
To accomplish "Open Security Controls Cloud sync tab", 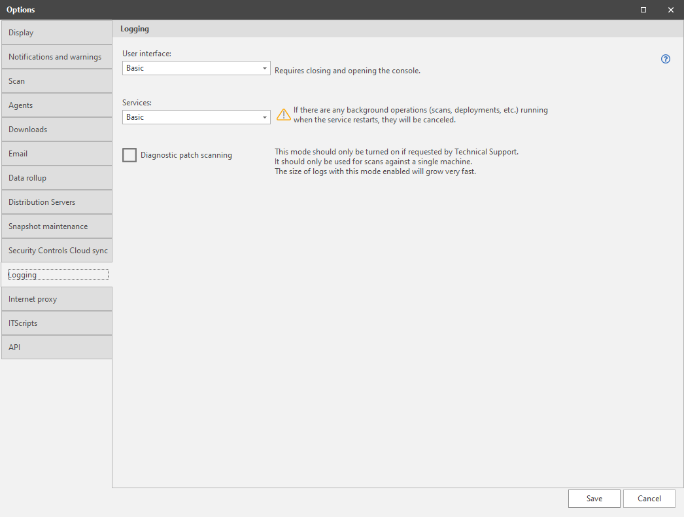I will (x=57, y=251).
